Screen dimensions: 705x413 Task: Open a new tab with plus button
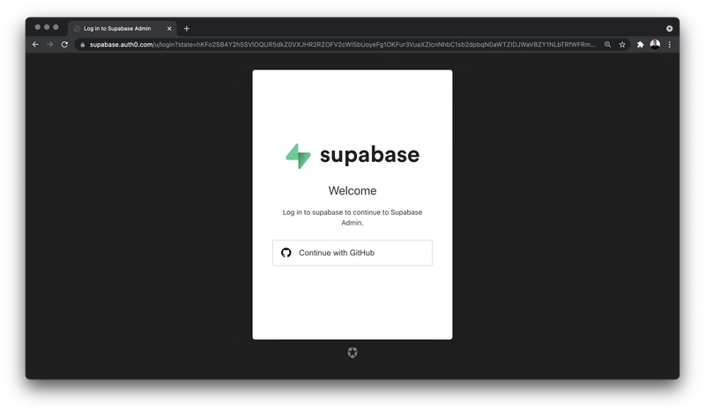(187, 28)
